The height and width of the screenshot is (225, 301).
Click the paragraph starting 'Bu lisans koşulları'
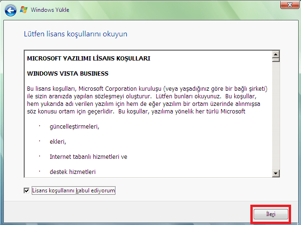click(x=147, y=100)
